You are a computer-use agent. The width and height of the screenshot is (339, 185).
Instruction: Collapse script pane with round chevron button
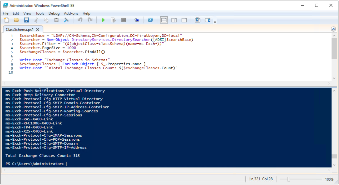point(333,29)
